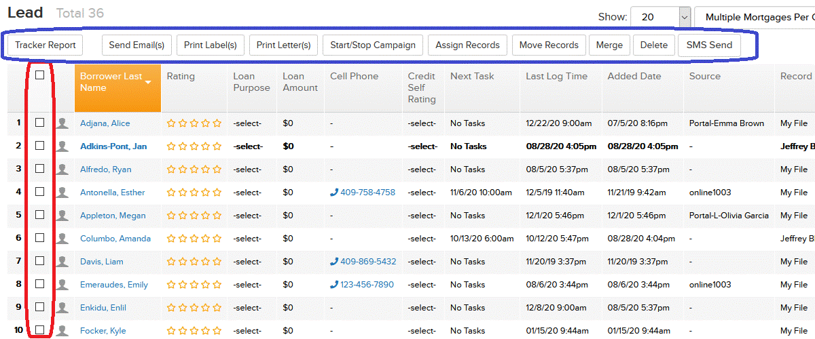
Task: Open person icon for Emeraudes, Emily
Action: 63,285
